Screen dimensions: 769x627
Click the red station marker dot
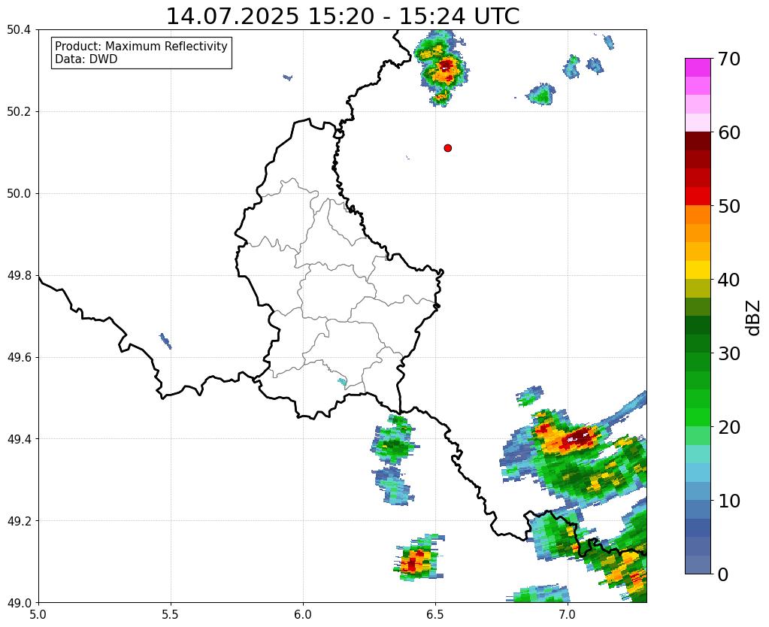click(x=447, y=148)
